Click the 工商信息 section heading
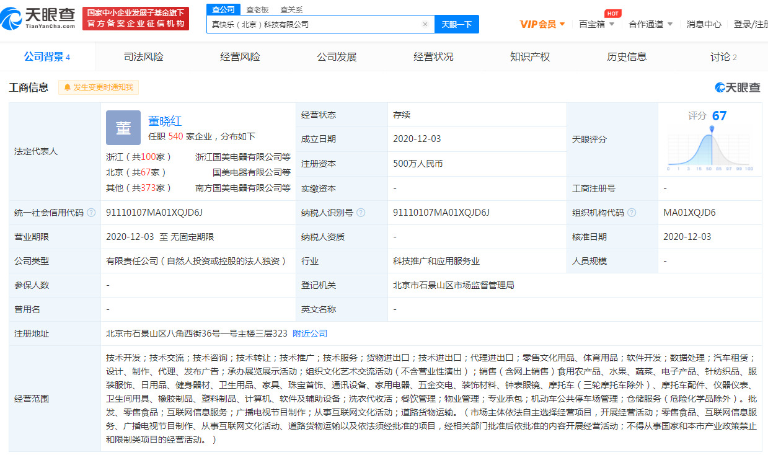This screenshot has width=768, height=455. 29,87
